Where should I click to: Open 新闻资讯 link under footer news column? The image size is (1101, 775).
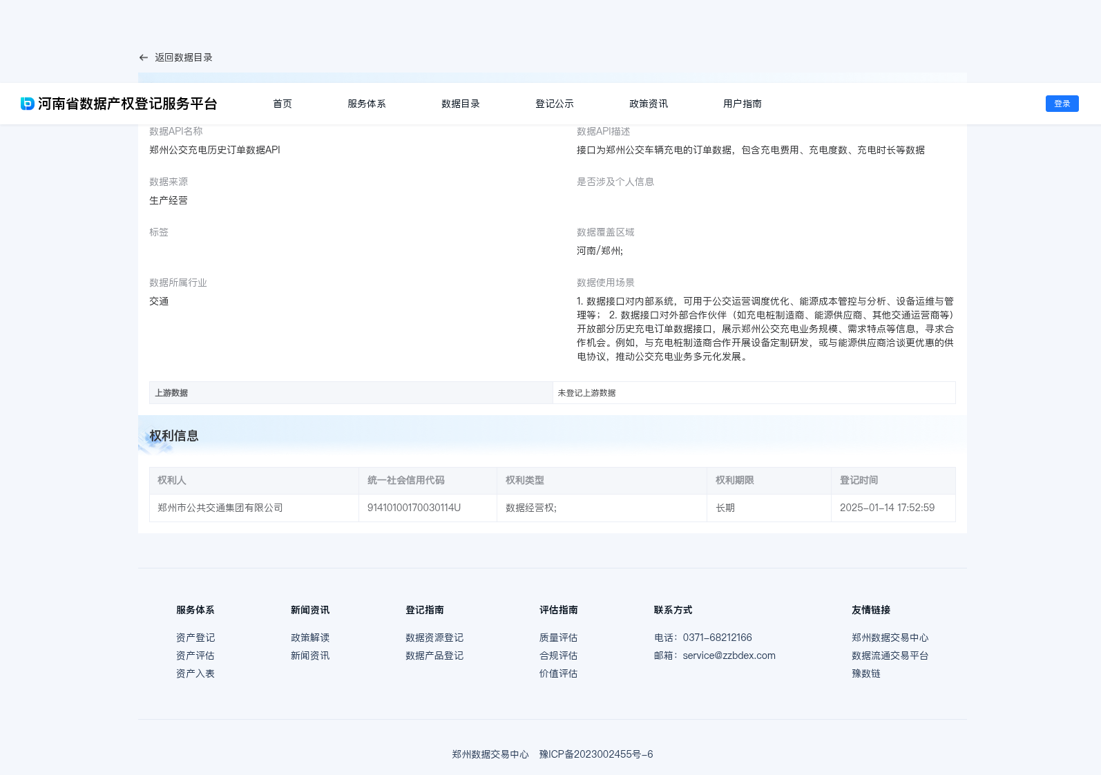(x=310, y=656)
